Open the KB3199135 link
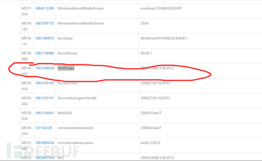Image resolution: width=262 pixels, height=161 pixels. tap(45, 23)
